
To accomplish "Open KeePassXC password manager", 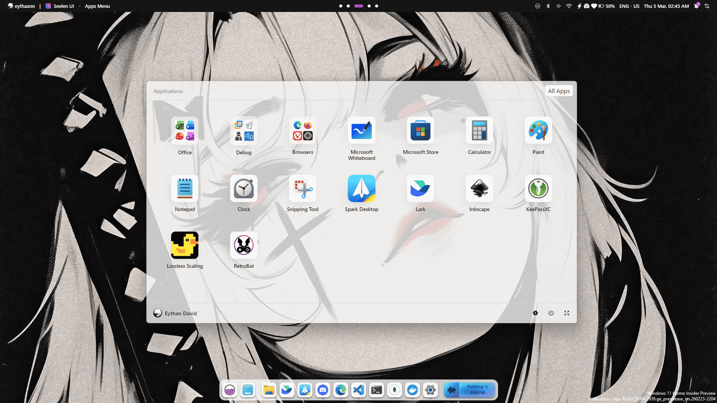I will (538, 189).
